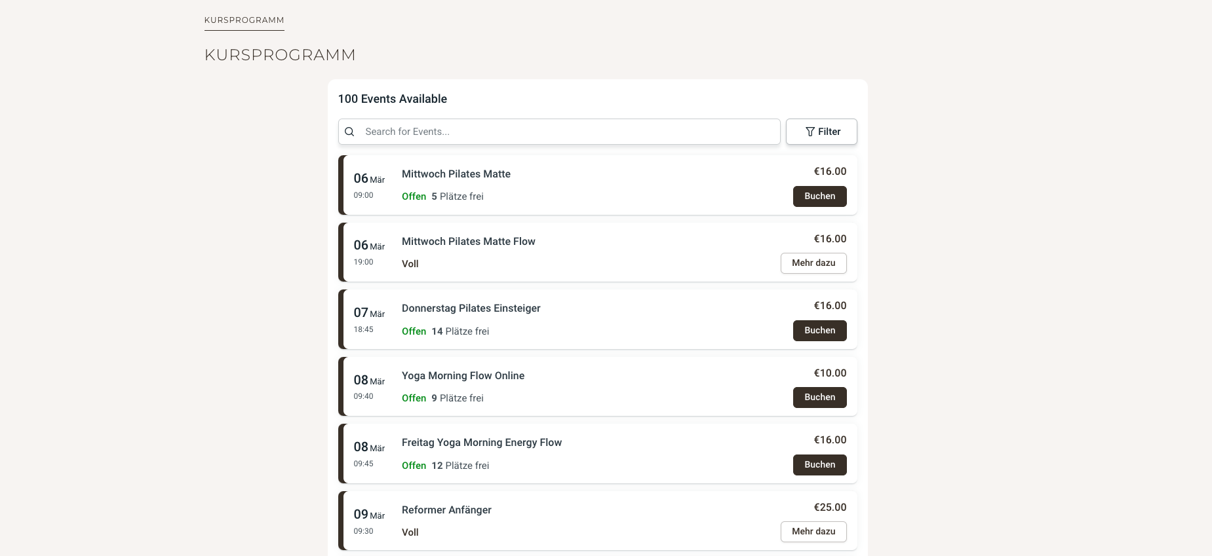Screen dimensions: 1212x556
Task: Open Mittwoch Pilates Matte Flow title
Action: (468, 242)
